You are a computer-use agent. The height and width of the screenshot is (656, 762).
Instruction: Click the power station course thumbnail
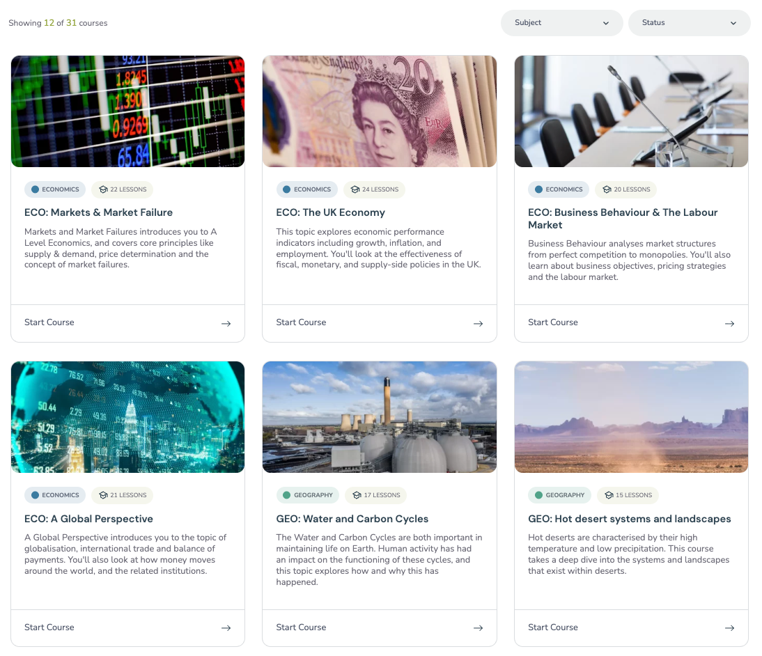coord(380,417)
